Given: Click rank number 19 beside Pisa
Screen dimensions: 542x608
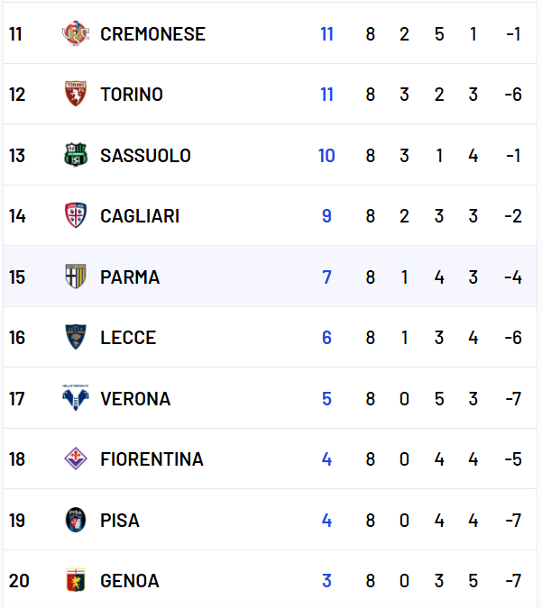Looking at the screenshot, I should click(18, 520).
